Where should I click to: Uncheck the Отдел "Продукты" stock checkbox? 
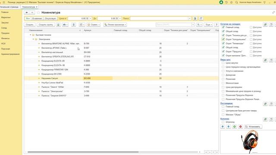[223, 51]
